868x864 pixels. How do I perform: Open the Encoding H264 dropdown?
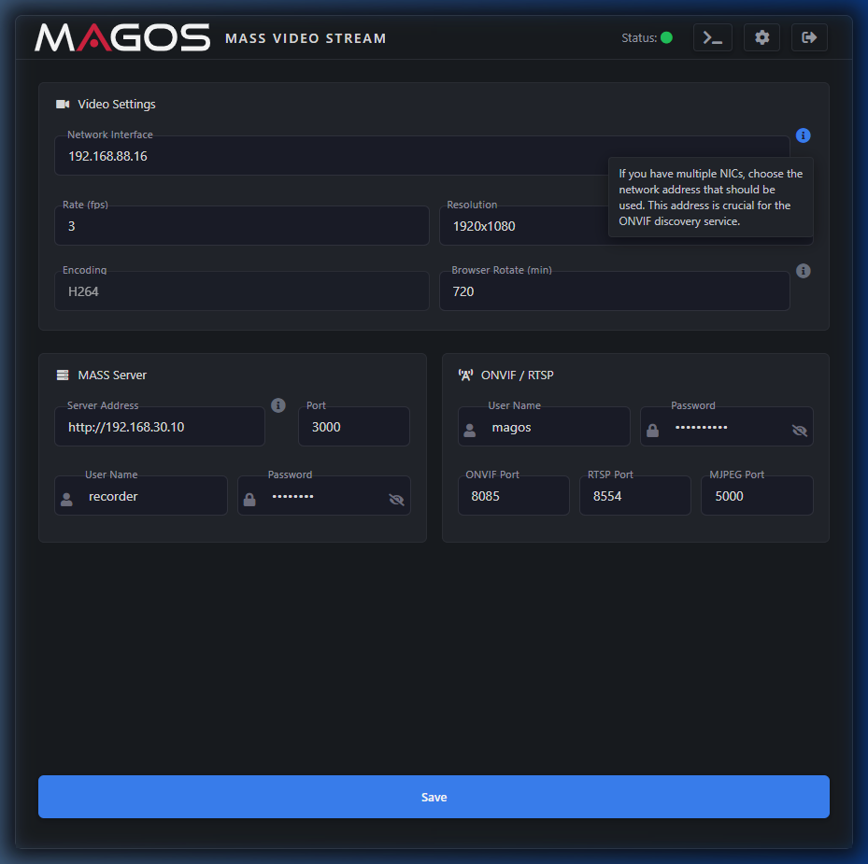pyautogui.click(x=242, y=291)
